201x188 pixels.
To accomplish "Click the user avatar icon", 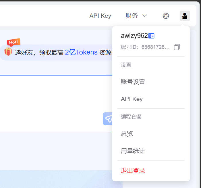I will (185, 16).
